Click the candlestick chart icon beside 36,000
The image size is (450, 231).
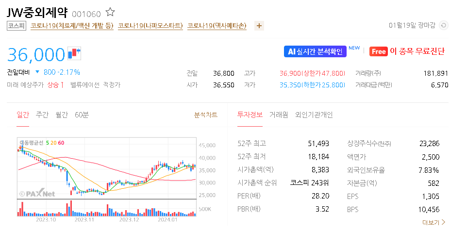(x=74, y=53)
